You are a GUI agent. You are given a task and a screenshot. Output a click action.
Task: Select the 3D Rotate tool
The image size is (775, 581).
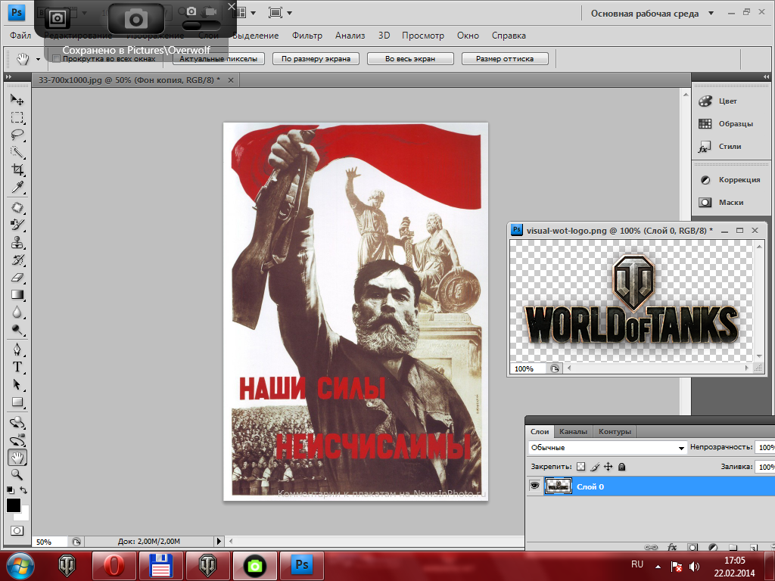(x=17, y=422)
